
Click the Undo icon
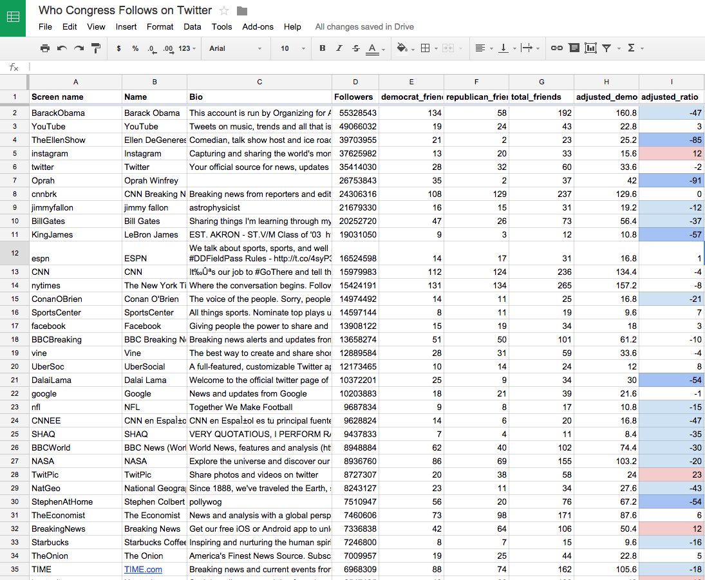(x=62, y=48)
